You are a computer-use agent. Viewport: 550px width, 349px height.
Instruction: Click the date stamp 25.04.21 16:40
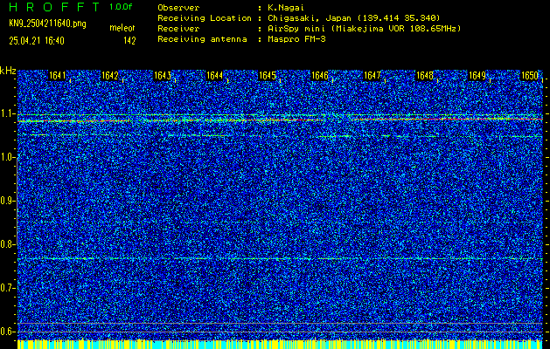[37, 41]
